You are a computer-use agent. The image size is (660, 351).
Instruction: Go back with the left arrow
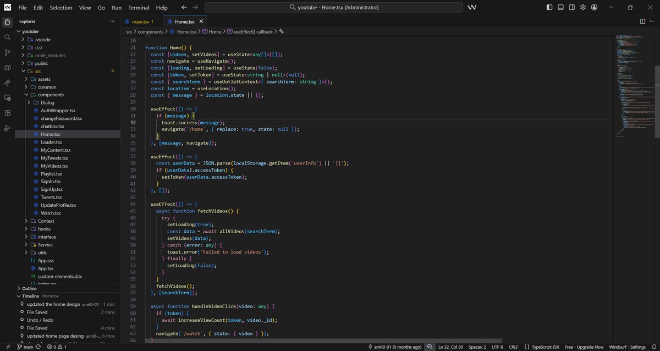(x=184, y=8)
